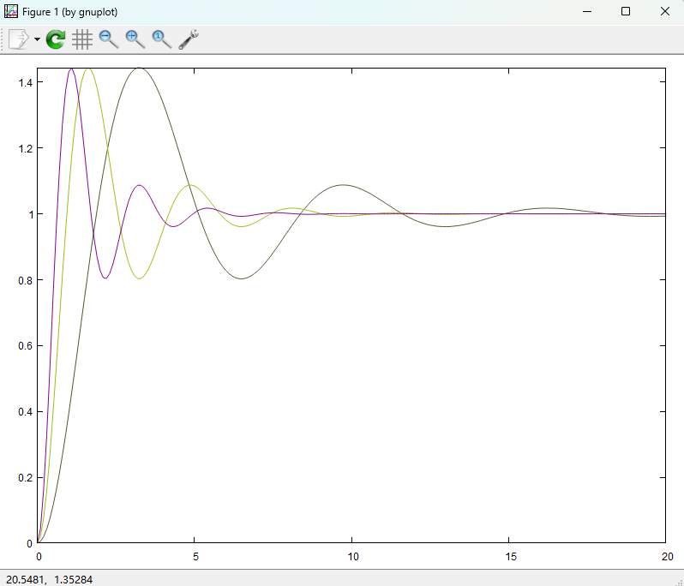The width and height of the screenshot is (684, 586).
Task: Minimize the Figure 1 window
Action: point(587,11)
